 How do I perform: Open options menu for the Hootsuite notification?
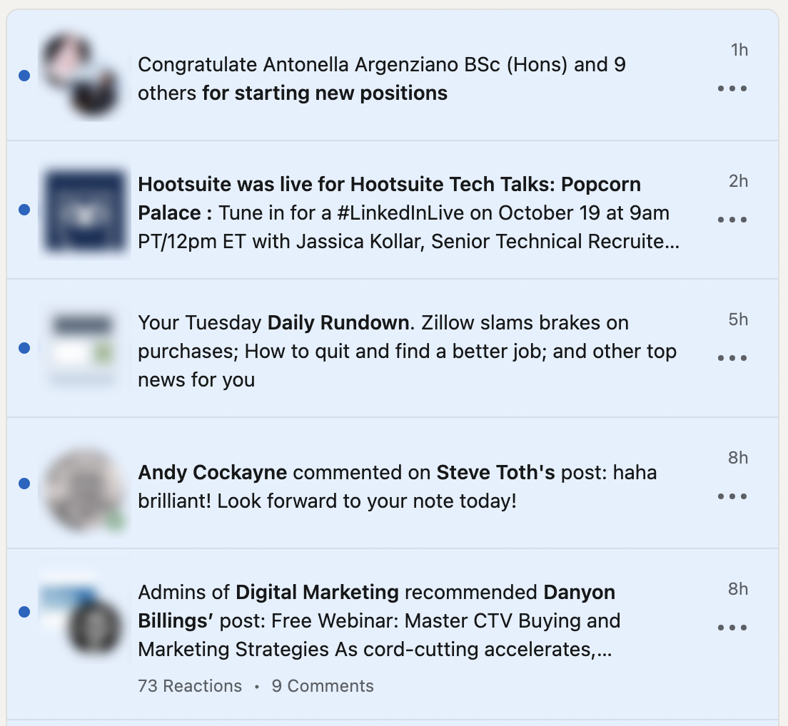732,220
